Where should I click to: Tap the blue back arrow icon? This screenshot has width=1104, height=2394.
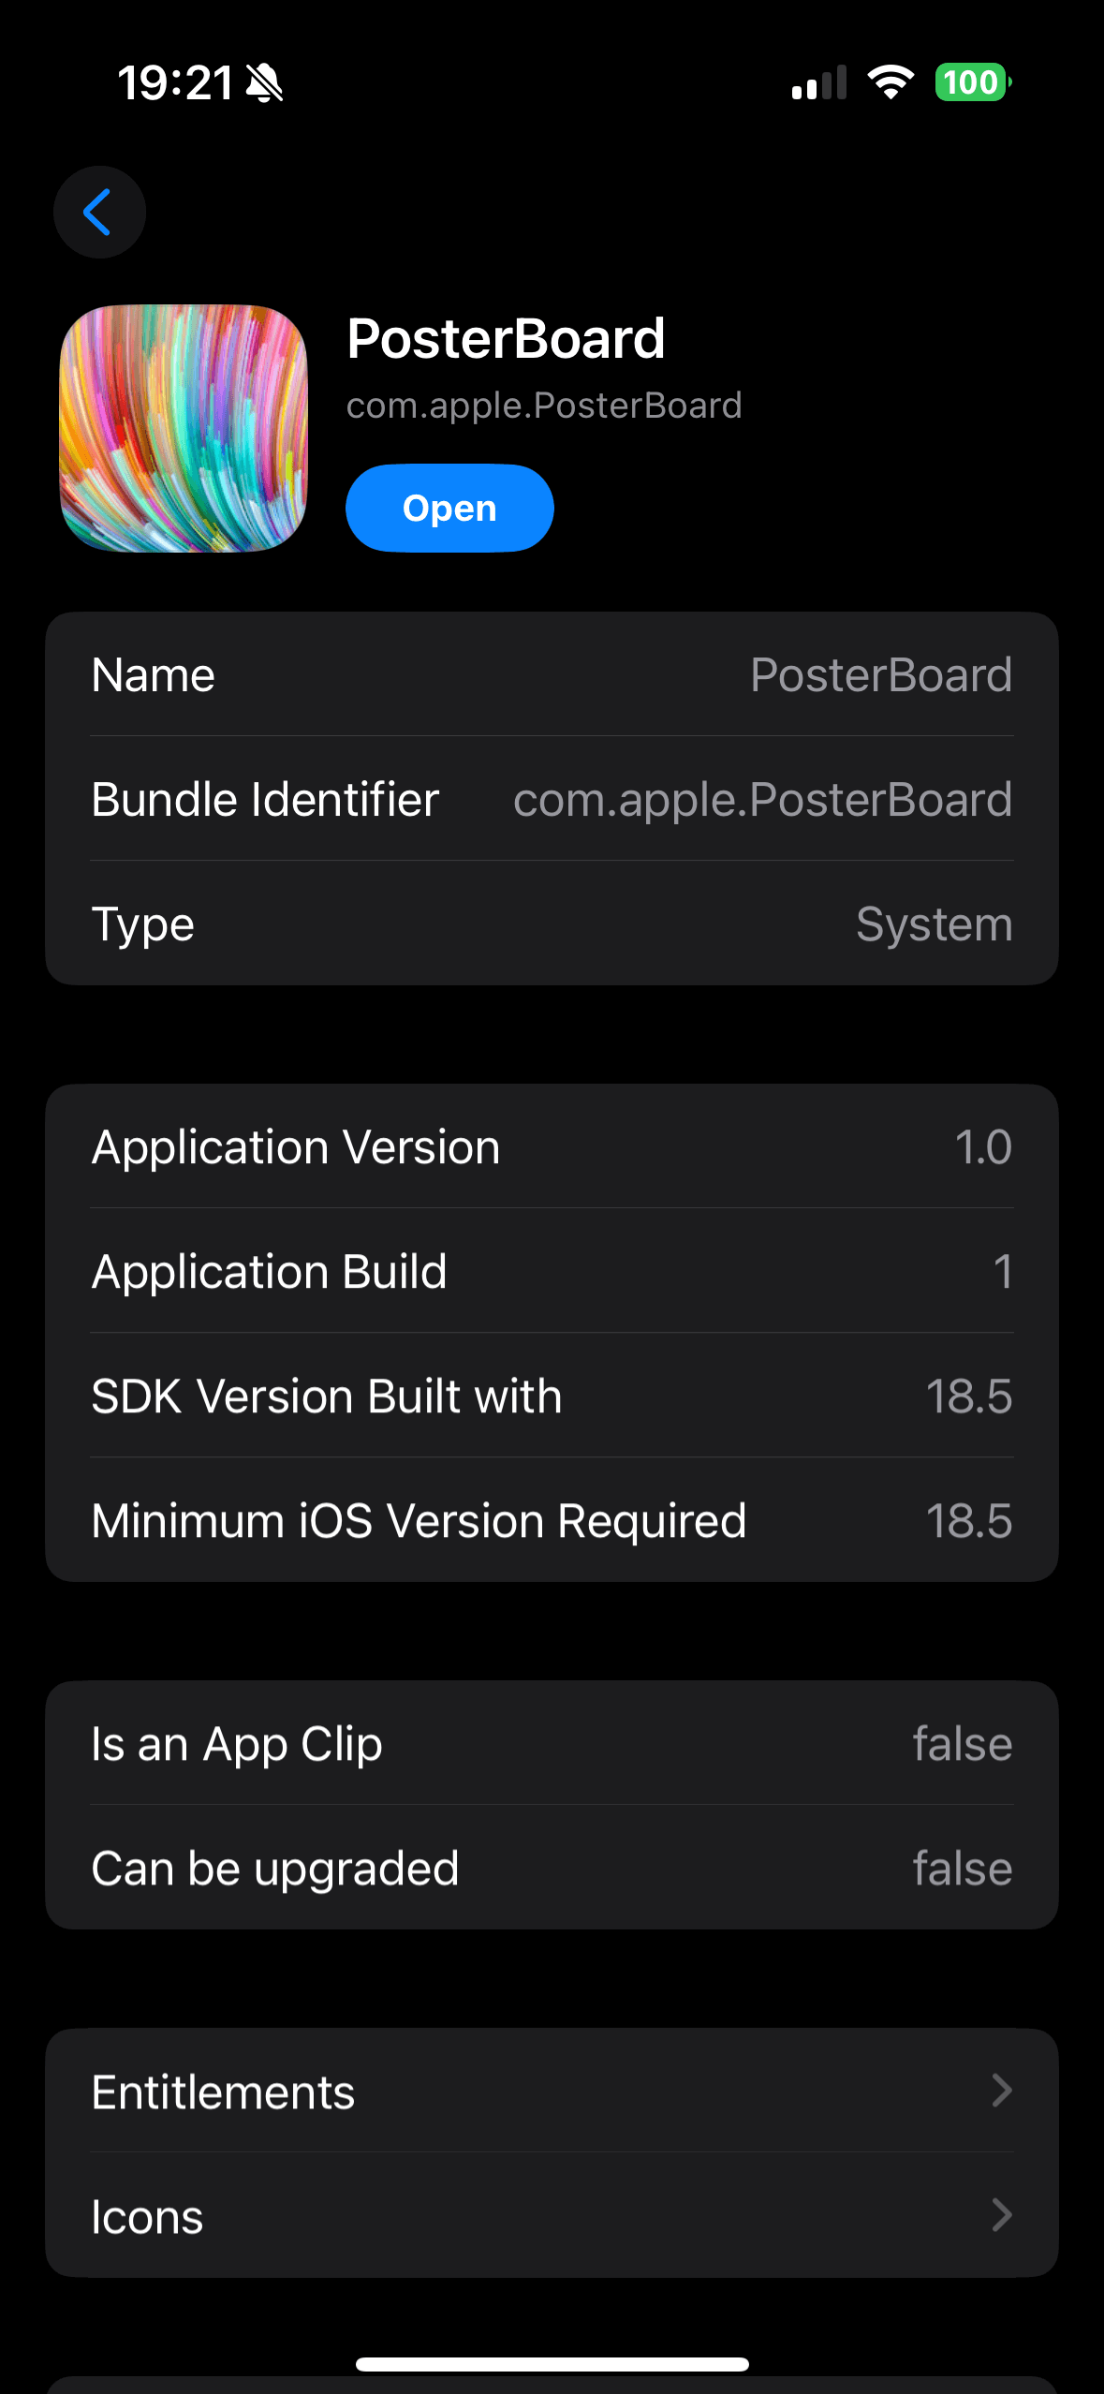98,212
